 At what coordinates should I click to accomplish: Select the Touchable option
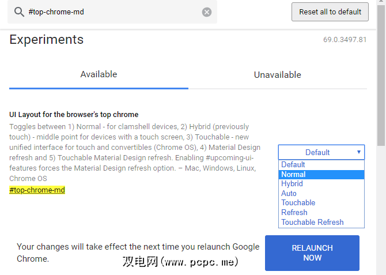click(321, 203)
